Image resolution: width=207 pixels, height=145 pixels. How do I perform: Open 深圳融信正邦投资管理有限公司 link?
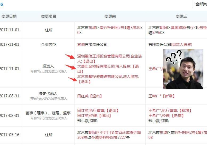coord(103,56)
